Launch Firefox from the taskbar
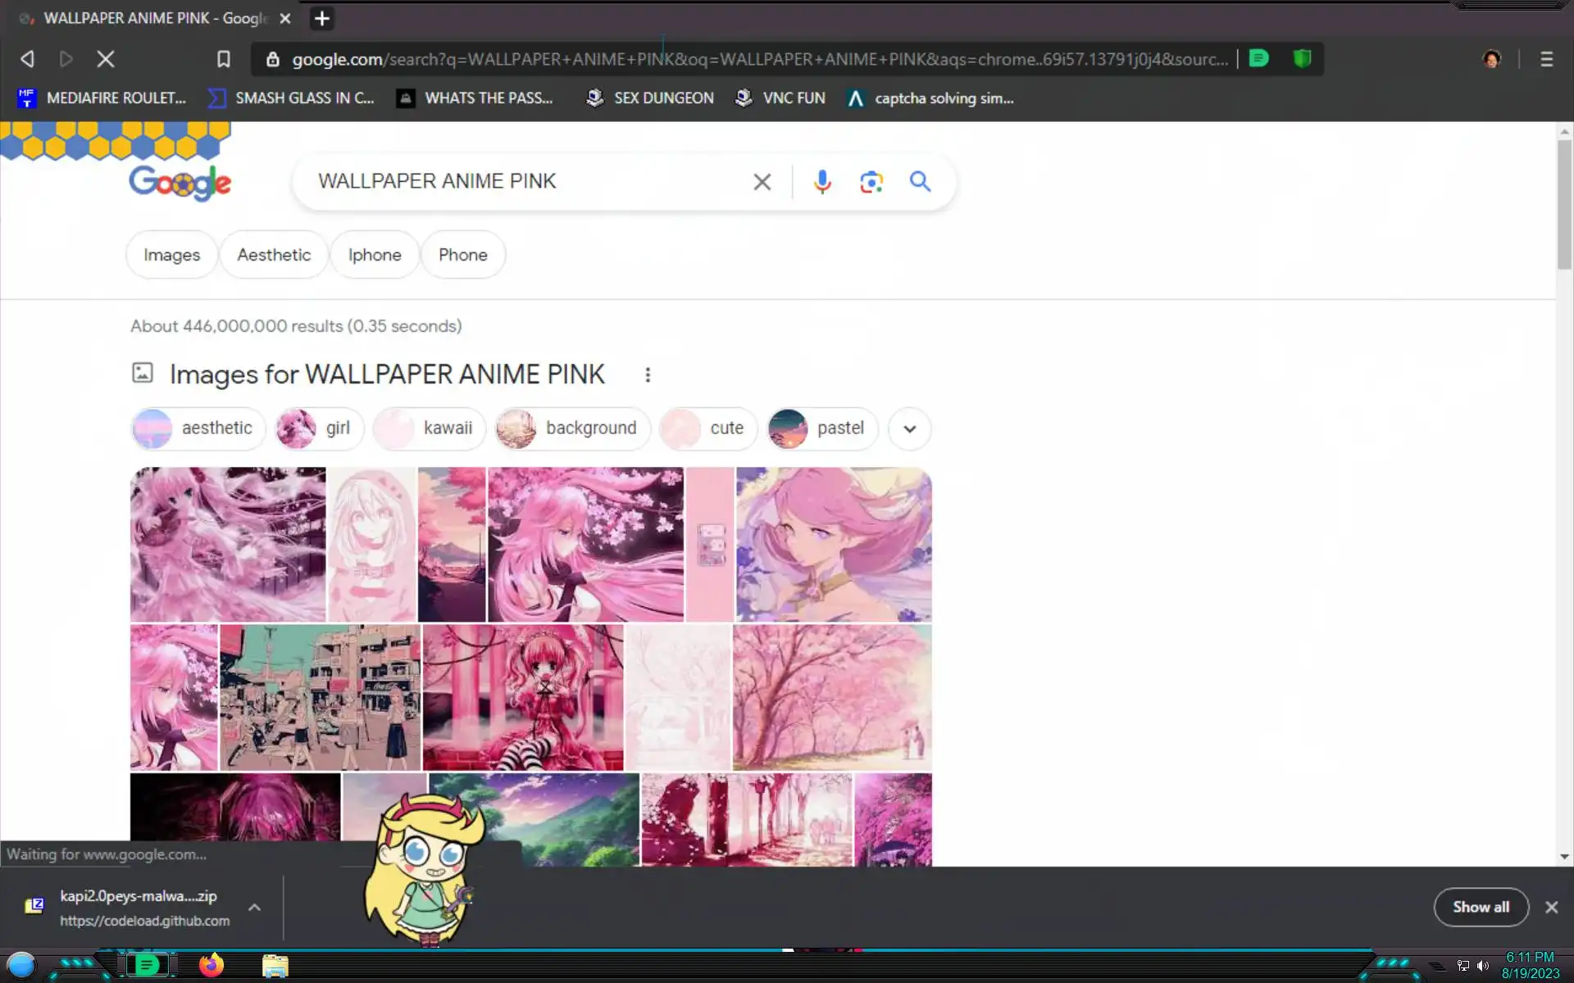 (x=212, y=965)
